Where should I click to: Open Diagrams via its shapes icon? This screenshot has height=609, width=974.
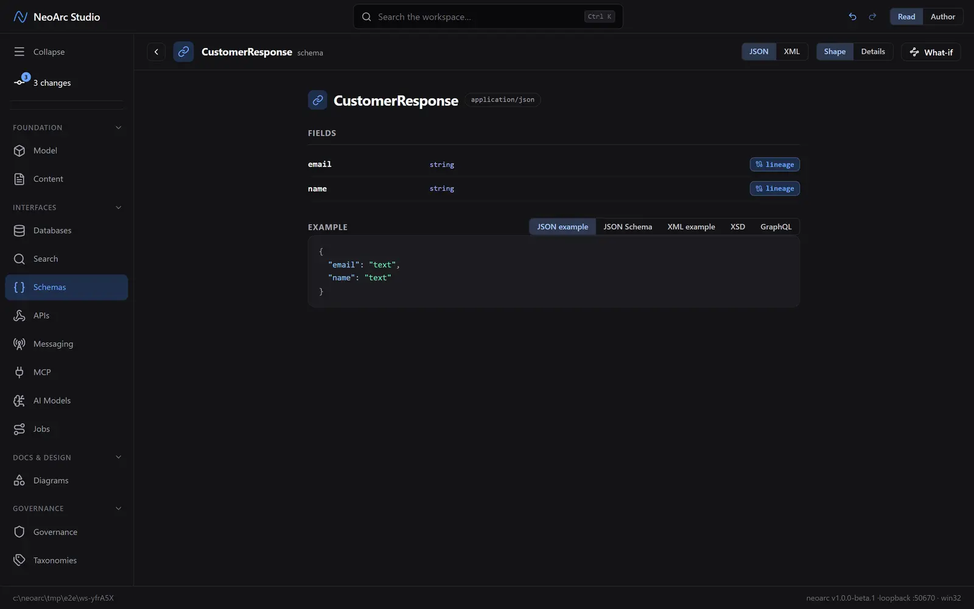pos(19,481)
